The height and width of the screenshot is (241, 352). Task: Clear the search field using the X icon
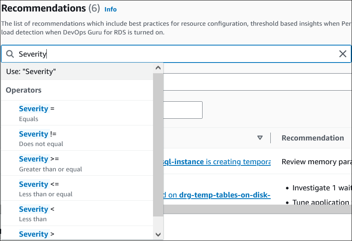tap(343, 53)
